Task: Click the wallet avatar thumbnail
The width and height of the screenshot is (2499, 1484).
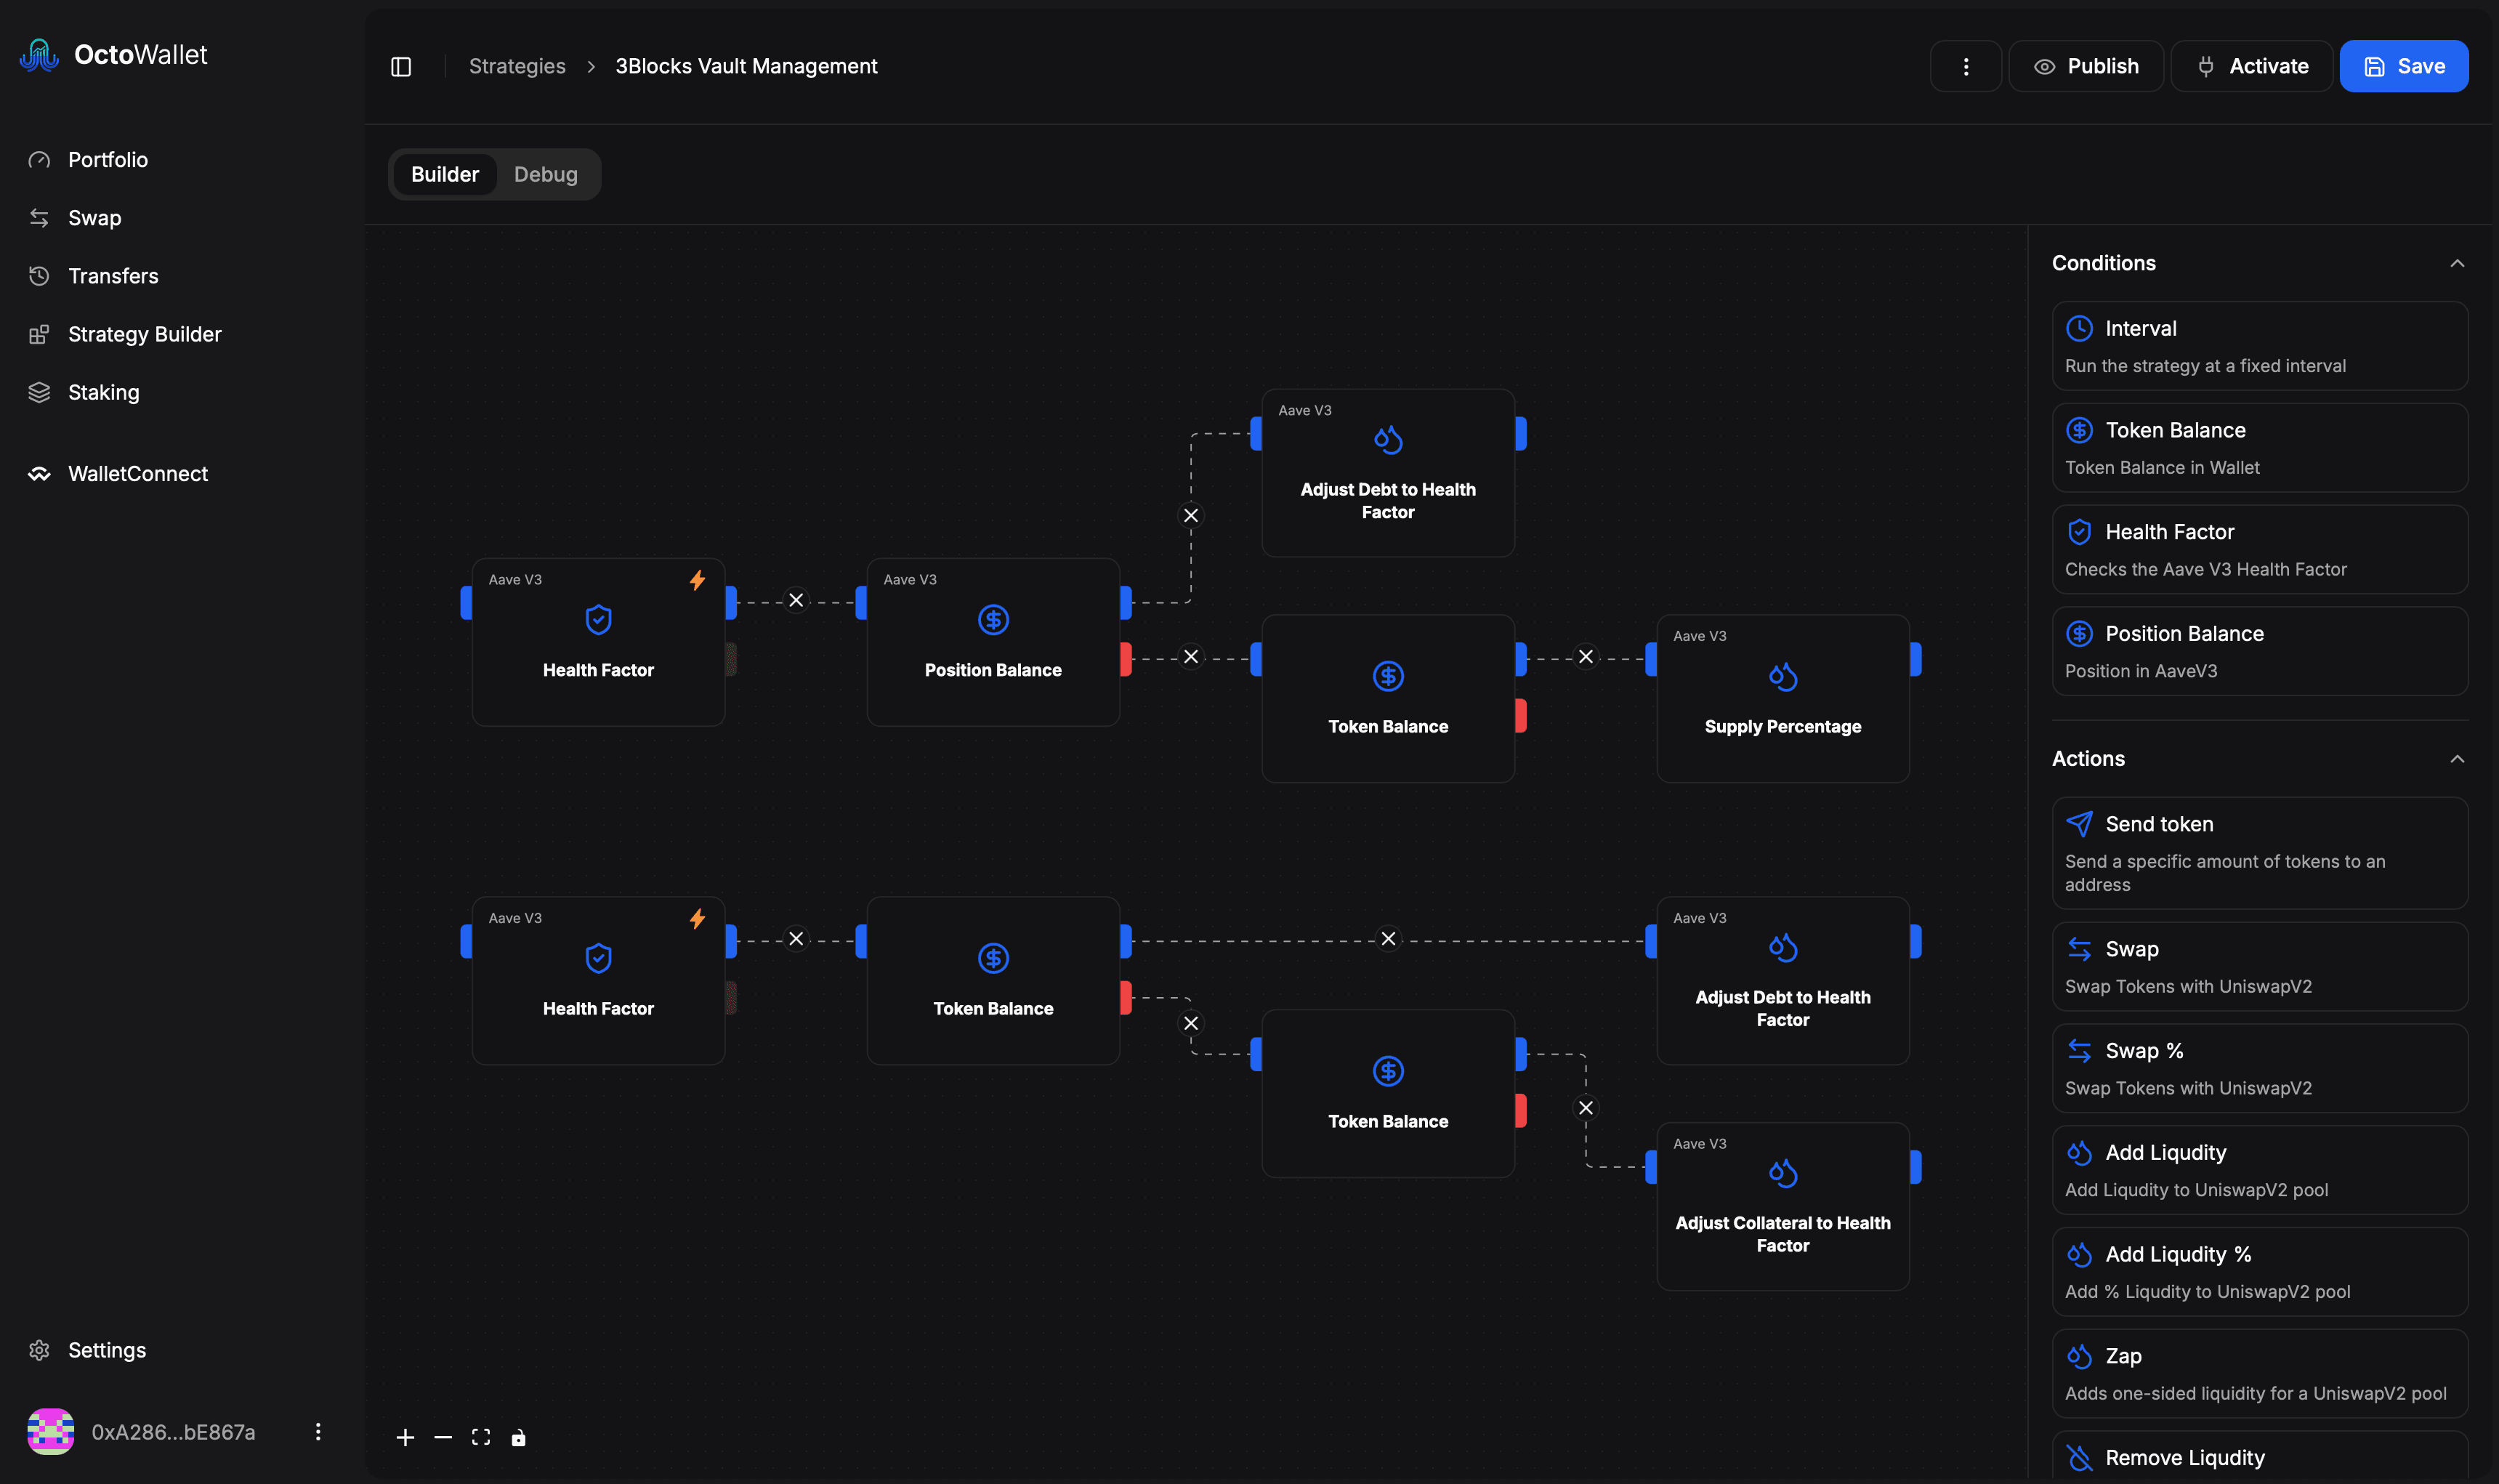Action: (50, 1432)
